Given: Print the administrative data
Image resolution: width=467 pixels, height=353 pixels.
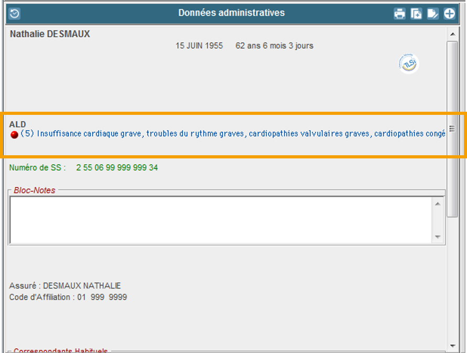Looking at the screenshot, I should [400, 14].
